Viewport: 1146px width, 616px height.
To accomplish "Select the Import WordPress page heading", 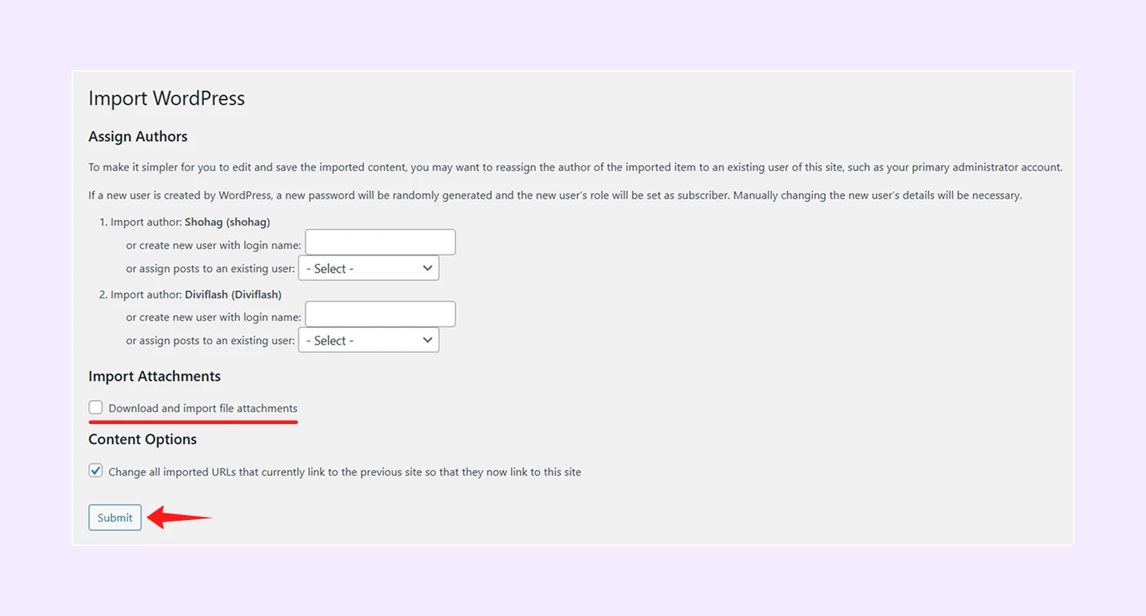I will [x=166, y=98].
